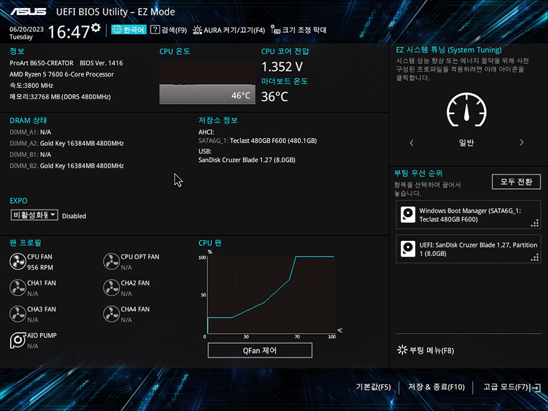Click the DRAM 상태 heading
Image resolution: width=548 pixels, height=411 pixels.
tap(28, 120)
